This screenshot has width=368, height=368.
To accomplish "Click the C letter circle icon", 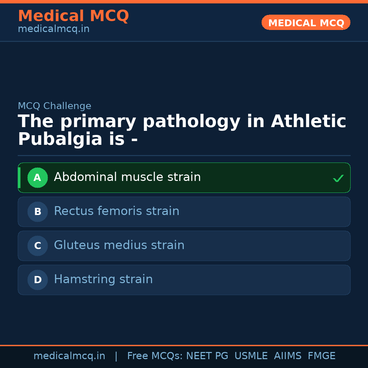I will click(x=37, y=246).
